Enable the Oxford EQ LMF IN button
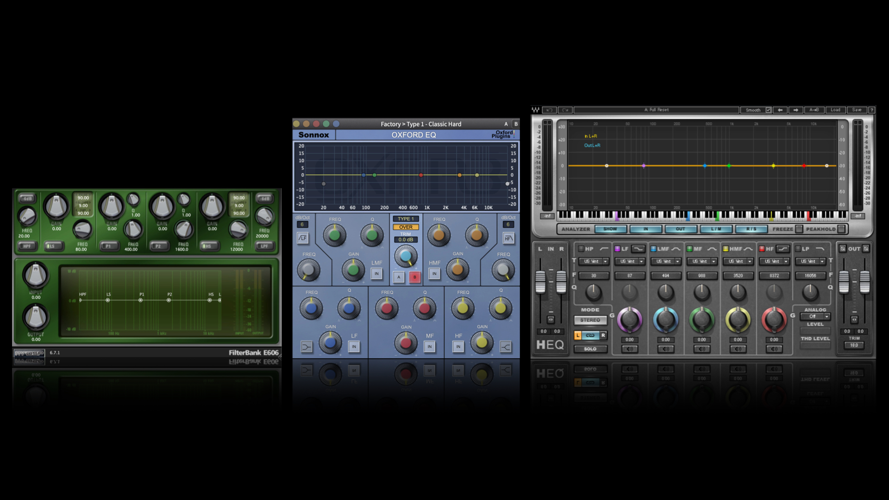The height and width of the screenshot is (500, 889). 376,274
